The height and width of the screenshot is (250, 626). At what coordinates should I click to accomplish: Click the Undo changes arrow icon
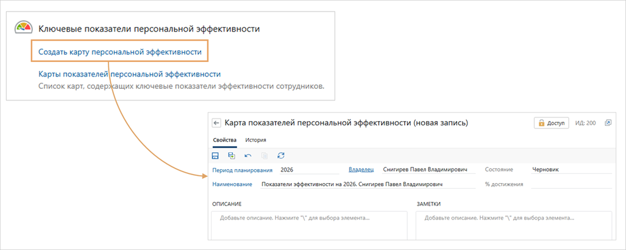pyautogui.click(x=247, y=155)
